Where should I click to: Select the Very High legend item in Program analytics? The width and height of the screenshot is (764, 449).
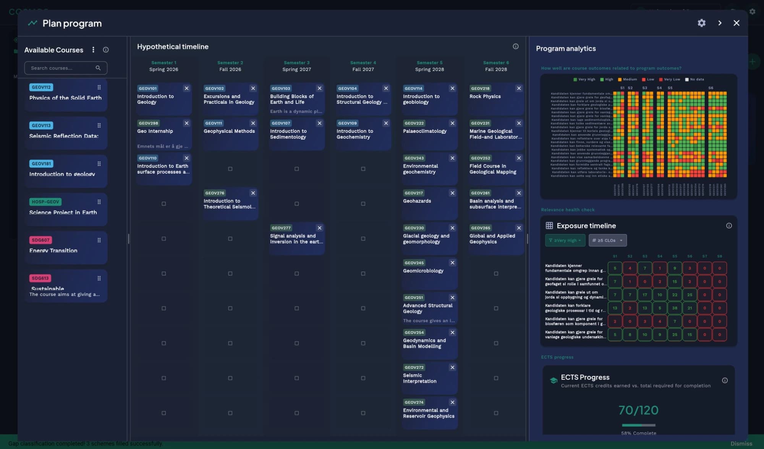coord(584,79)
